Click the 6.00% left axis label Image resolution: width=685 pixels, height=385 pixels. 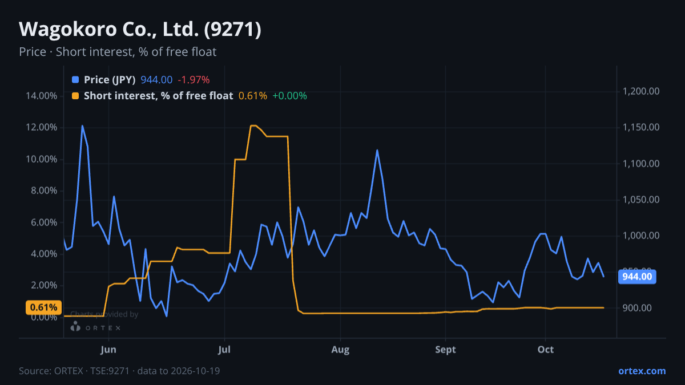[44, 222]
